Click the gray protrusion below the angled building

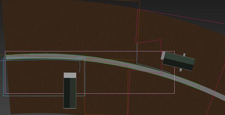pos(181,70)
